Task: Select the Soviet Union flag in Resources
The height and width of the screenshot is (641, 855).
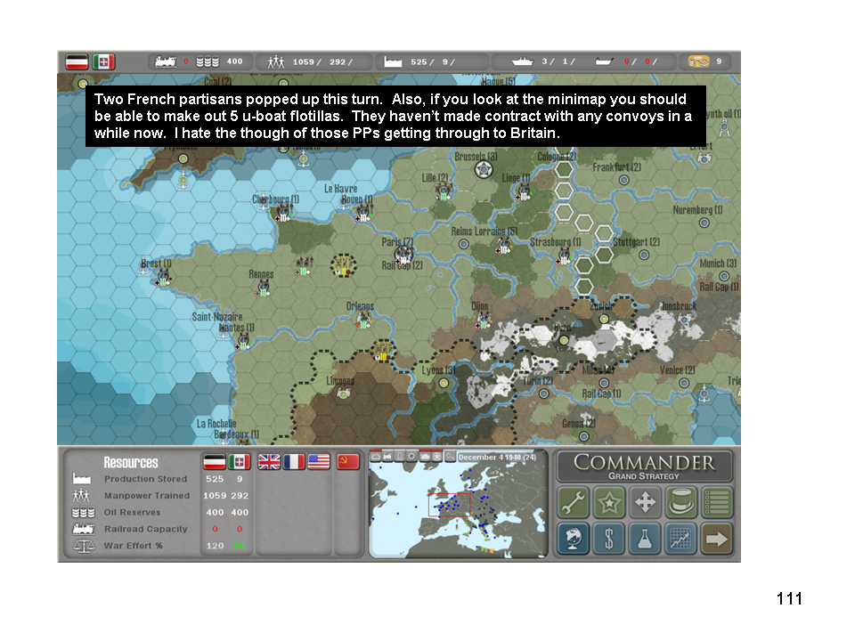Action: click(x=347, y=462)
